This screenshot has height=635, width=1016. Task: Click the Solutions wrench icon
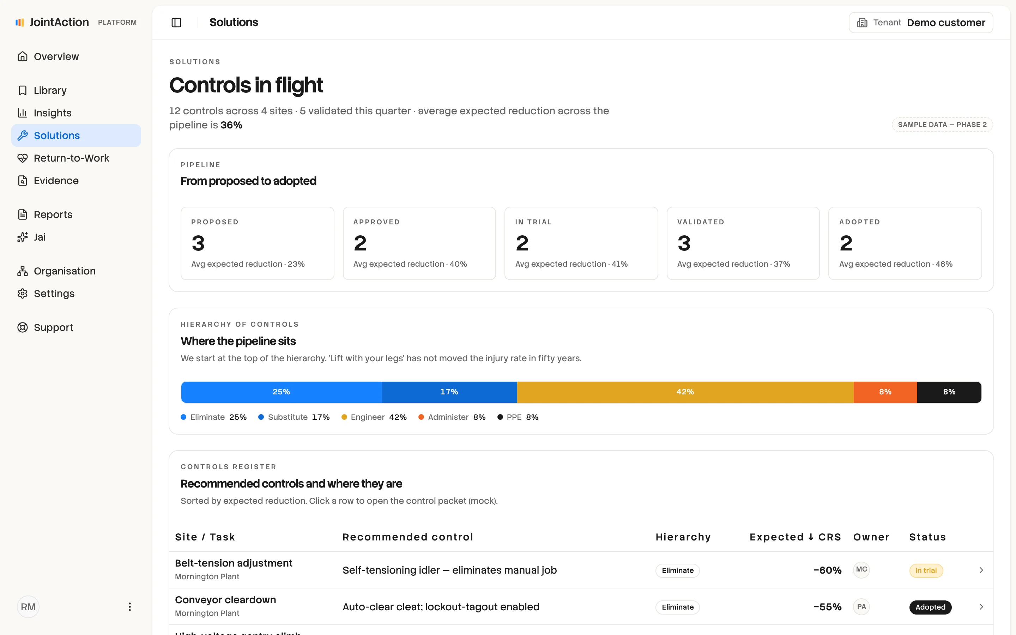[x=23, y=136]
